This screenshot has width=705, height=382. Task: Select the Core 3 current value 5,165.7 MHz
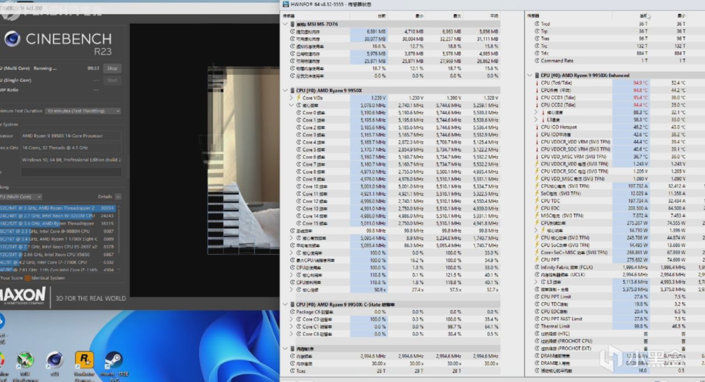click(x=373, y=135)
